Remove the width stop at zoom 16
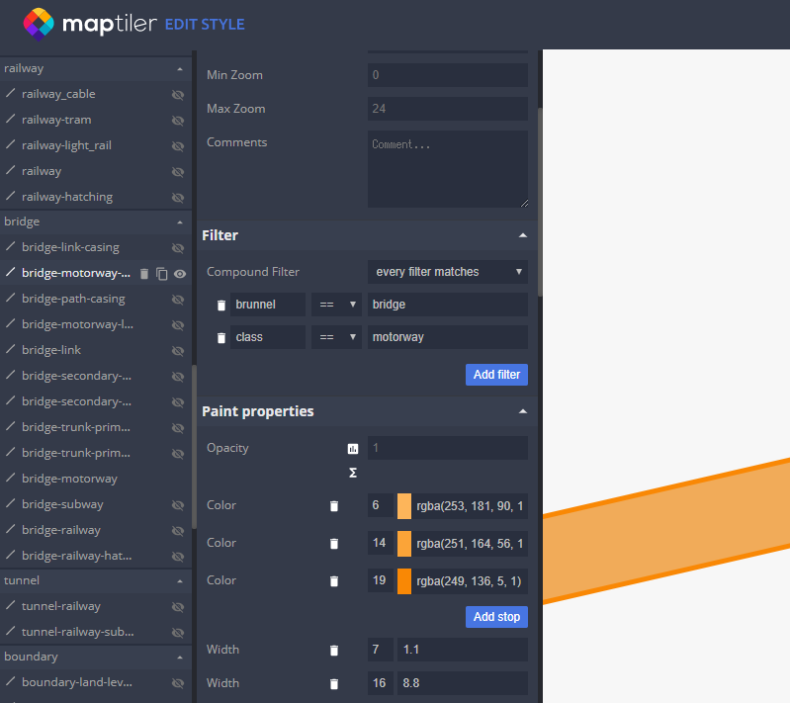The width and height of the screenshot is (790, 703). click(334, 684)
